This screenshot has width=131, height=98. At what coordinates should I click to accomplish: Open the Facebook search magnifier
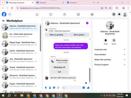click(10, 14)
